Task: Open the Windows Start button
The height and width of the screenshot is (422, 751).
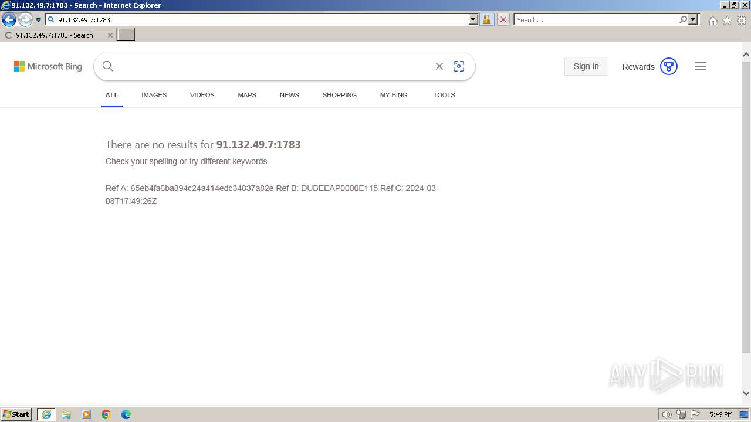Action: 16,414
